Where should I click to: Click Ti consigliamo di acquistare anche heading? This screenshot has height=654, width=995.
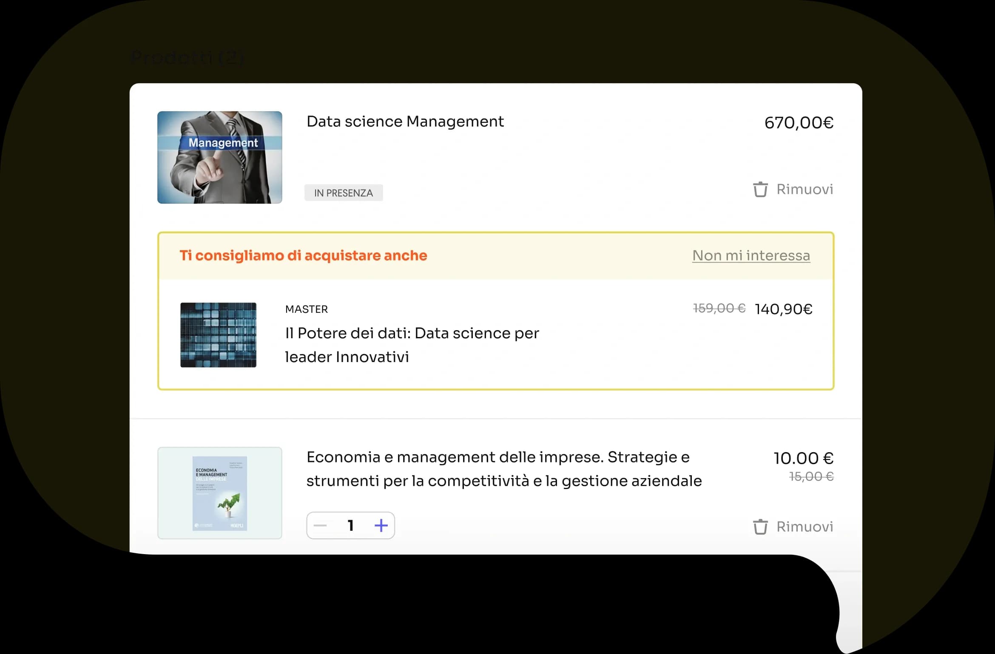(303, 255)
